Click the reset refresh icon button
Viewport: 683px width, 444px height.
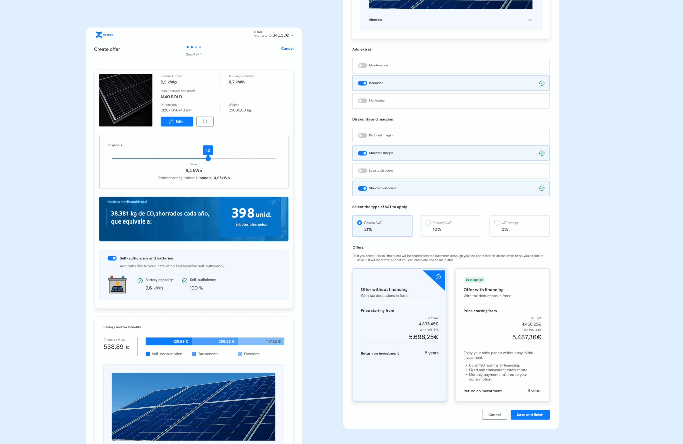pos(205,122)
